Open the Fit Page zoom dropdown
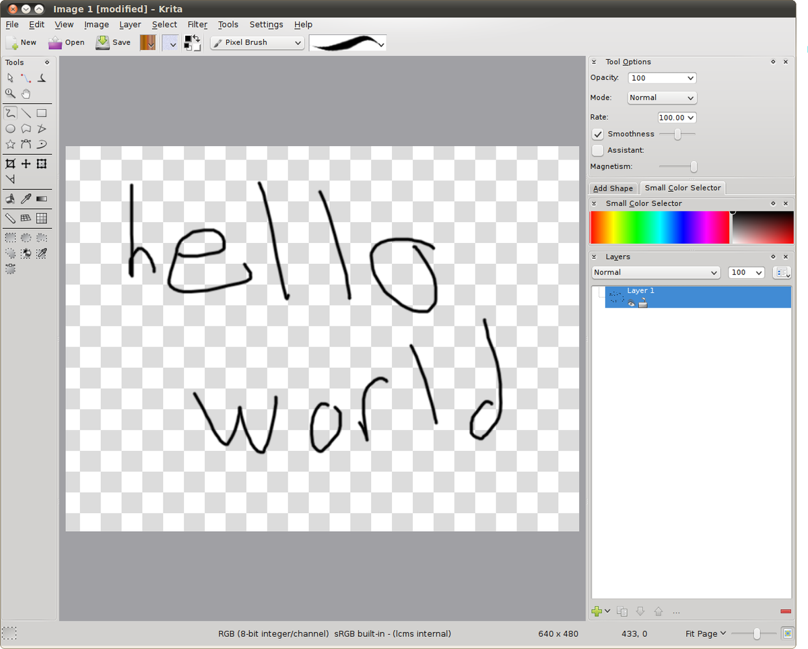 (x=706, y=634)
